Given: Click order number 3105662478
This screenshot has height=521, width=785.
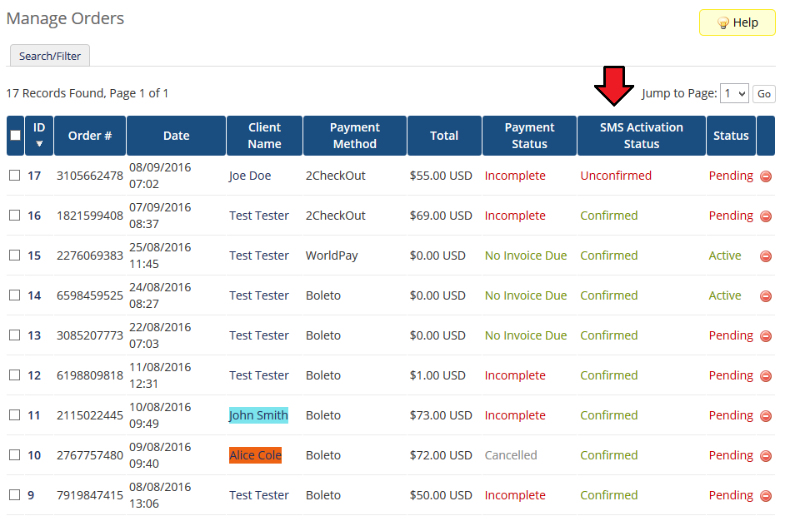Looking at the screenshot, I should [90, 176].
